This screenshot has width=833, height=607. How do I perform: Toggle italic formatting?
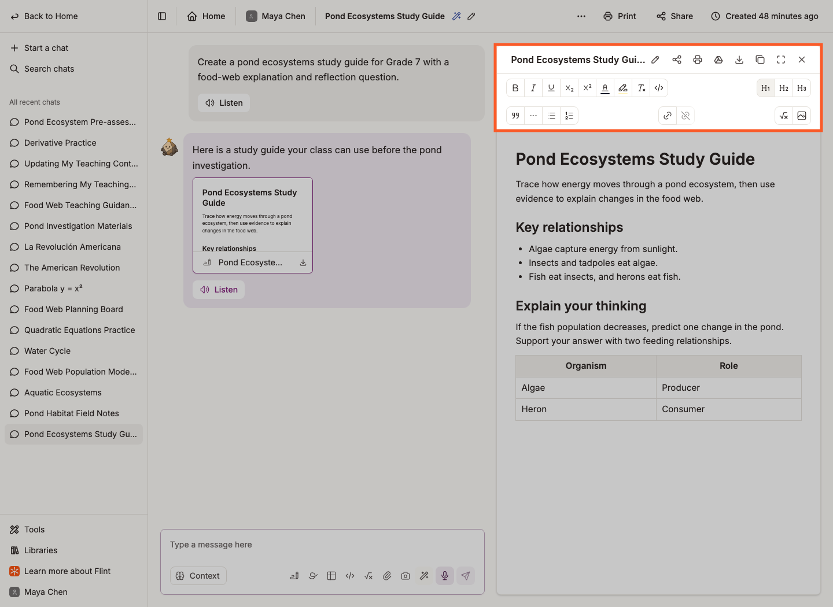tap(533, 88)
